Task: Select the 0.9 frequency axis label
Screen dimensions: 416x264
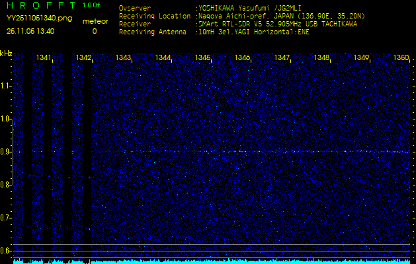Action: tap(6, 152)
